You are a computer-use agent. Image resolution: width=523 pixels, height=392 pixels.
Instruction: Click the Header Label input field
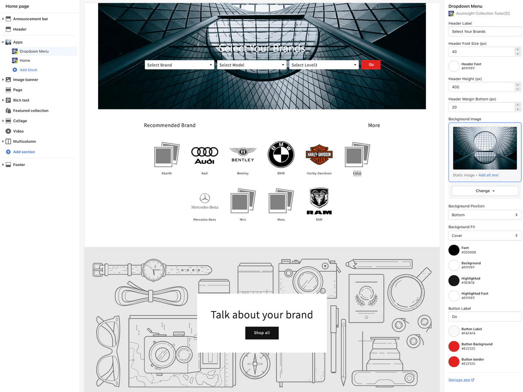(485, 31)
